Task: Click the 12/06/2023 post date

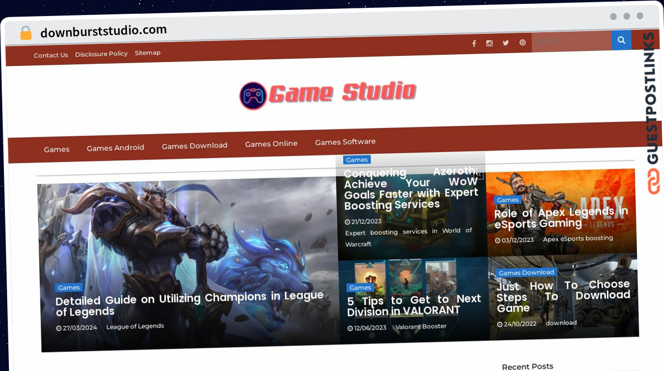Action: coord(367,328)
